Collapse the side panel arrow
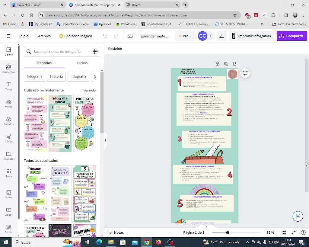The image size is (309, 247). coord(105,140)
